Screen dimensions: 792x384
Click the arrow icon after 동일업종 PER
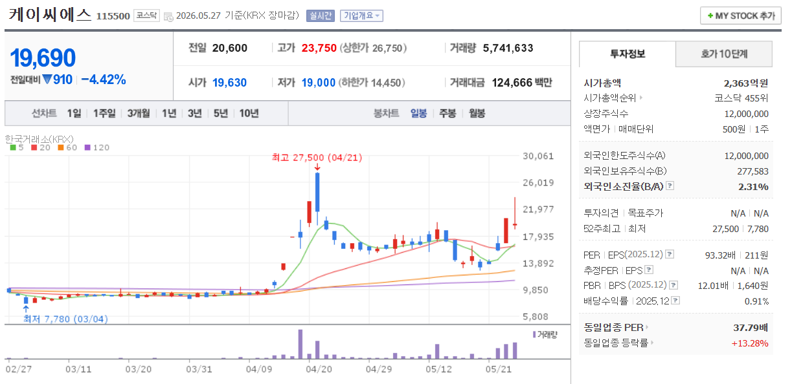coord(647,328)
